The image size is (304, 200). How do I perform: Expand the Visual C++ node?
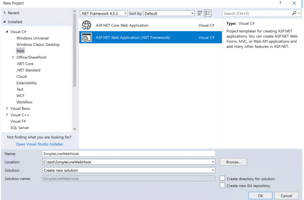7,115
